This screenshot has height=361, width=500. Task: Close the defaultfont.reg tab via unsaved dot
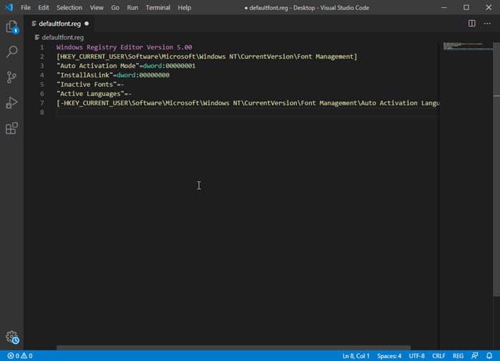click(87, 24)
